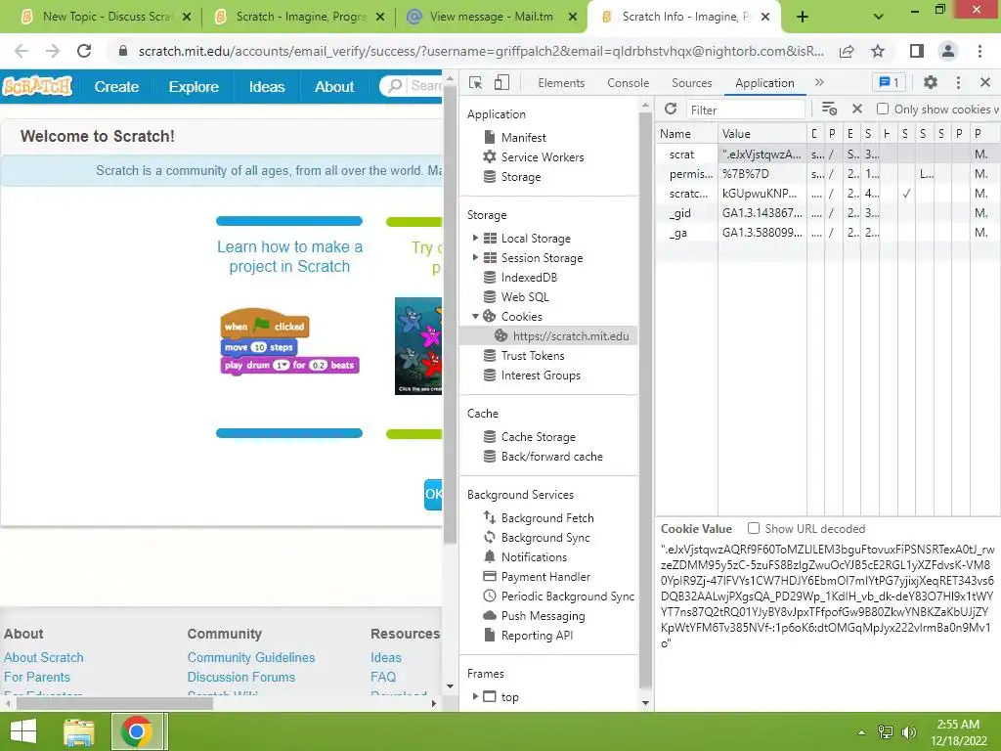
Task: Open Trust Tokens item
Action: click(x=533, y=356)
